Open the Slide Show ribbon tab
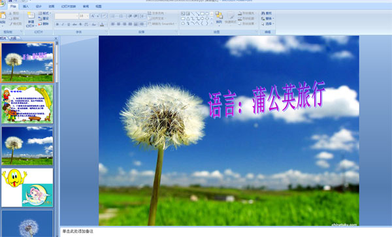The height and width of the screenshot is (237, 392). pos(69,7)
